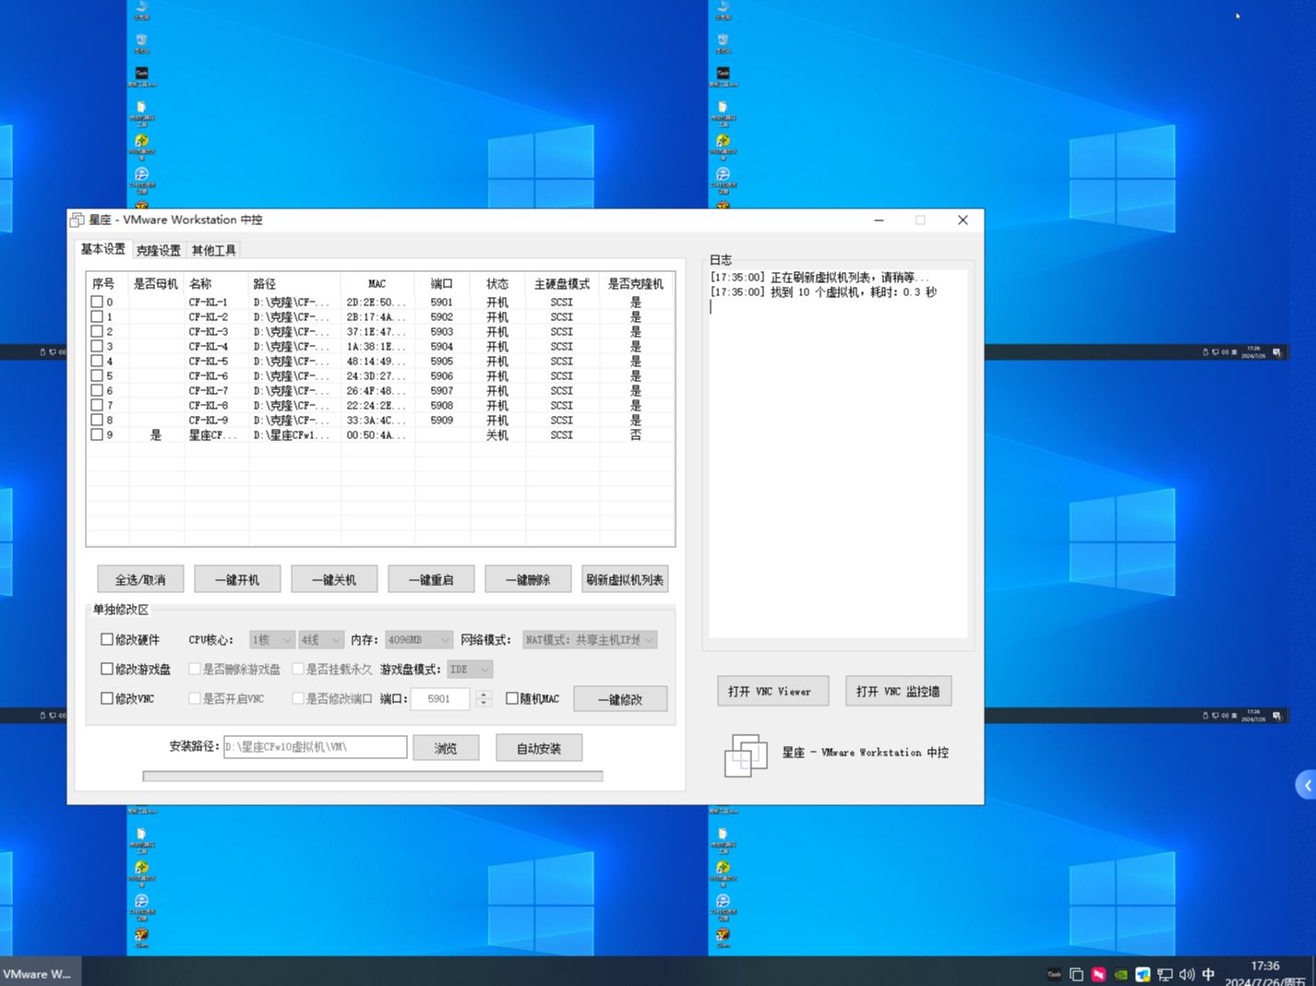Click inside the 日志 log text area
Image resolution: width=1316 pixels, height=986 pixels.
tap(839, 452)
